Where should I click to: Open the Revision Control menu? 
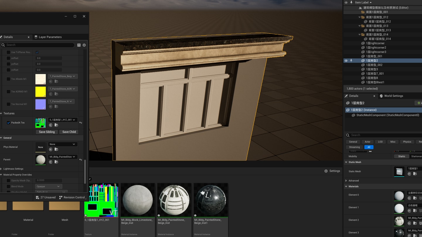72,197
